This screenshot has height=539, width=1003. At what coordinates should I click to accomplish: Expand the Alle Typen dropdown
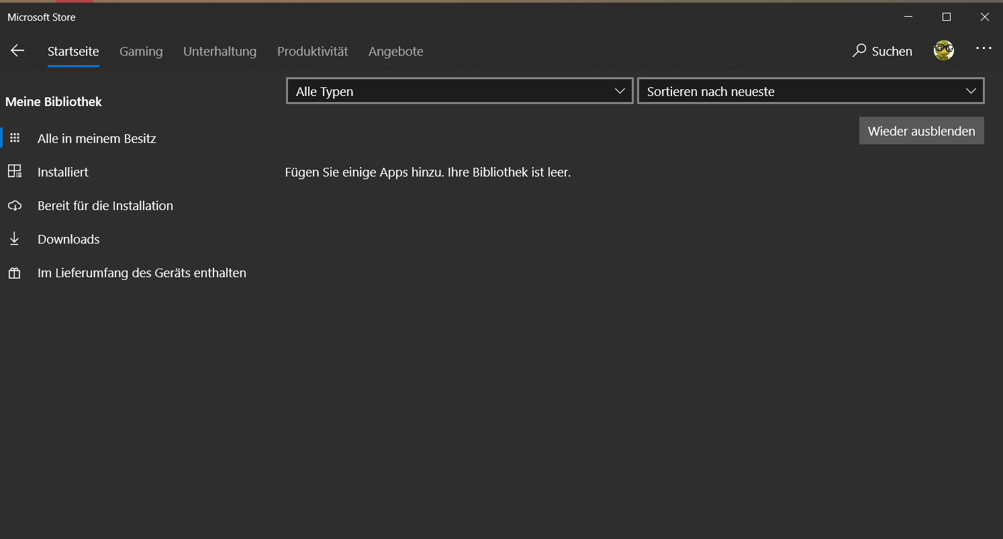click(x=460, y=91)
